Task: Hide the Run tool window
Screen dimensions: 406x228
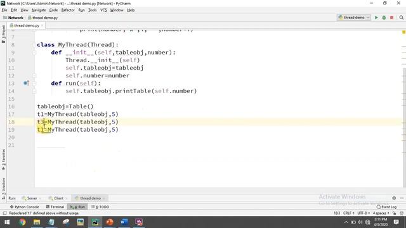Action: 402,198
